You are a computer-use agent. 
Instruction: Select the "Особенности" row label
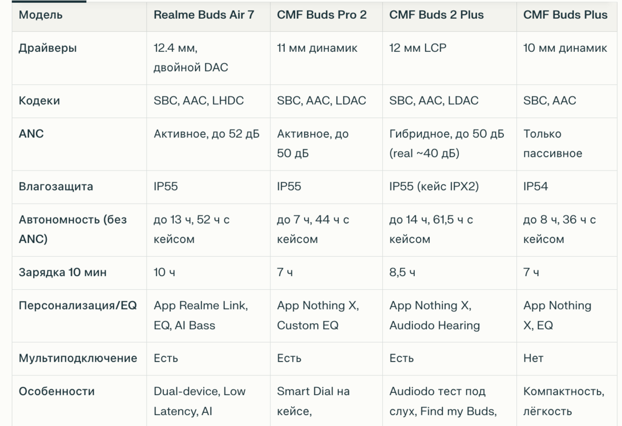[56, 391]
